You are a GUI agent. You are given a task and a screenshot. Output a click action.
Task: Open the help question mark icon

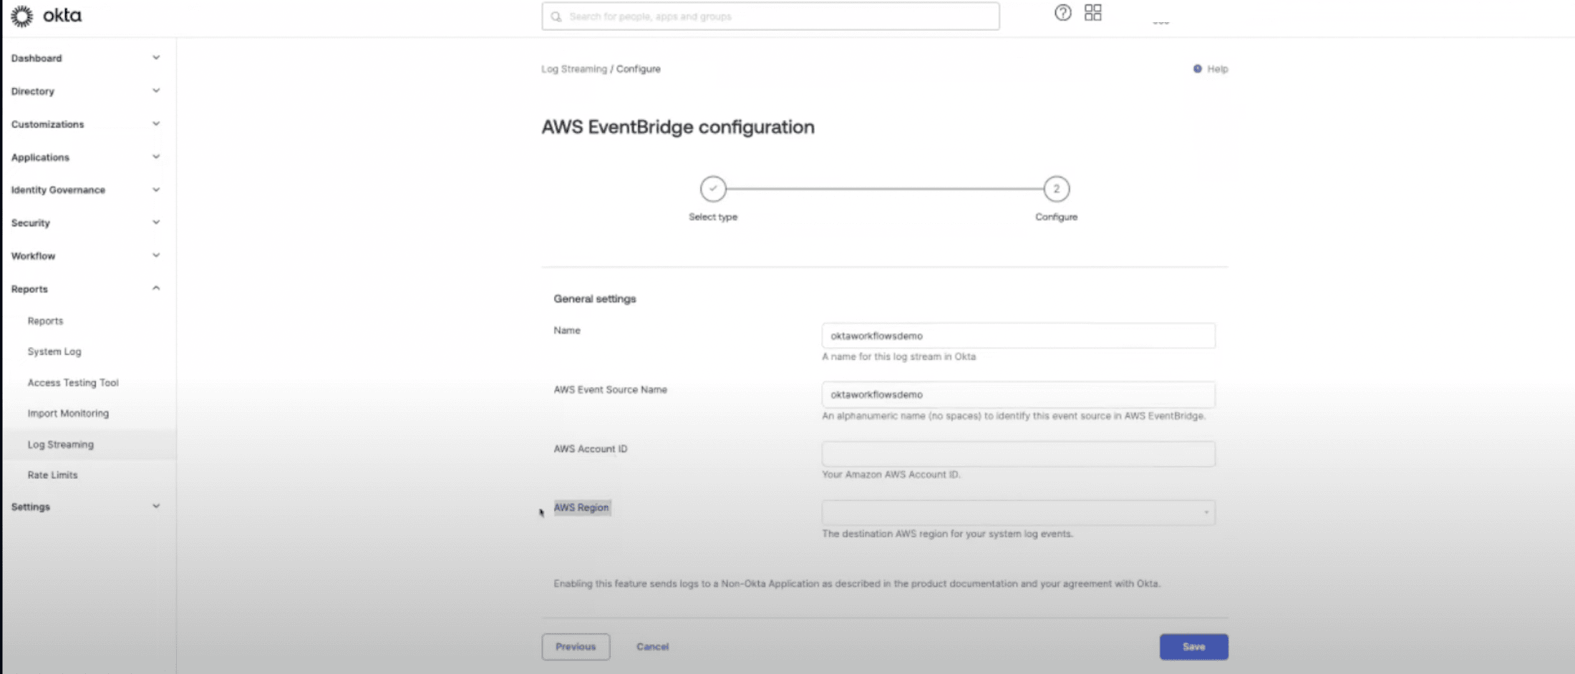tap(1062, 13)
